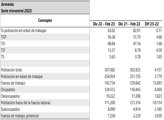Click the Desocupados value 19.222
Screen dimensions: 164x120
111,96
